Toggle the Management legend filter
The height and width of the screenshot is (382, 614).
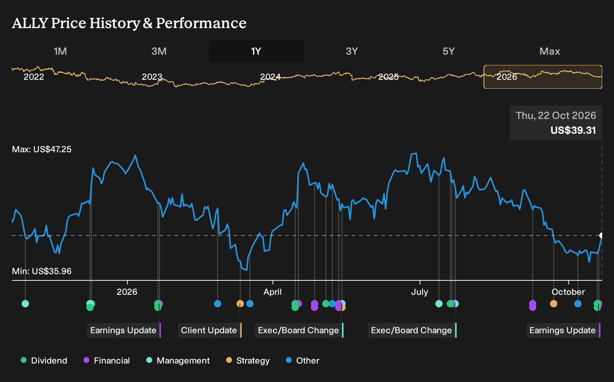[x=178, y=361]
